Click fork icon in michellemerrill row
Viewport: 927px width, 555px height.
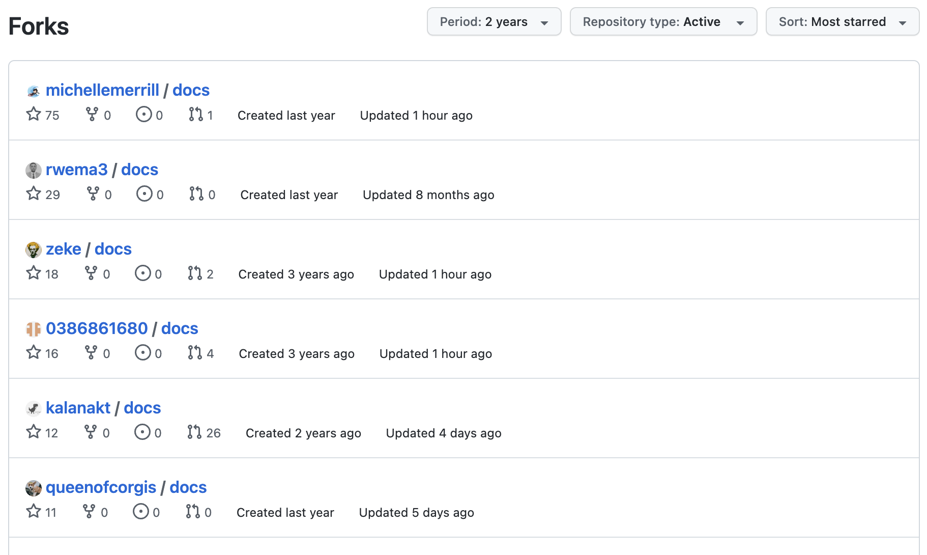tap(92, 114)
